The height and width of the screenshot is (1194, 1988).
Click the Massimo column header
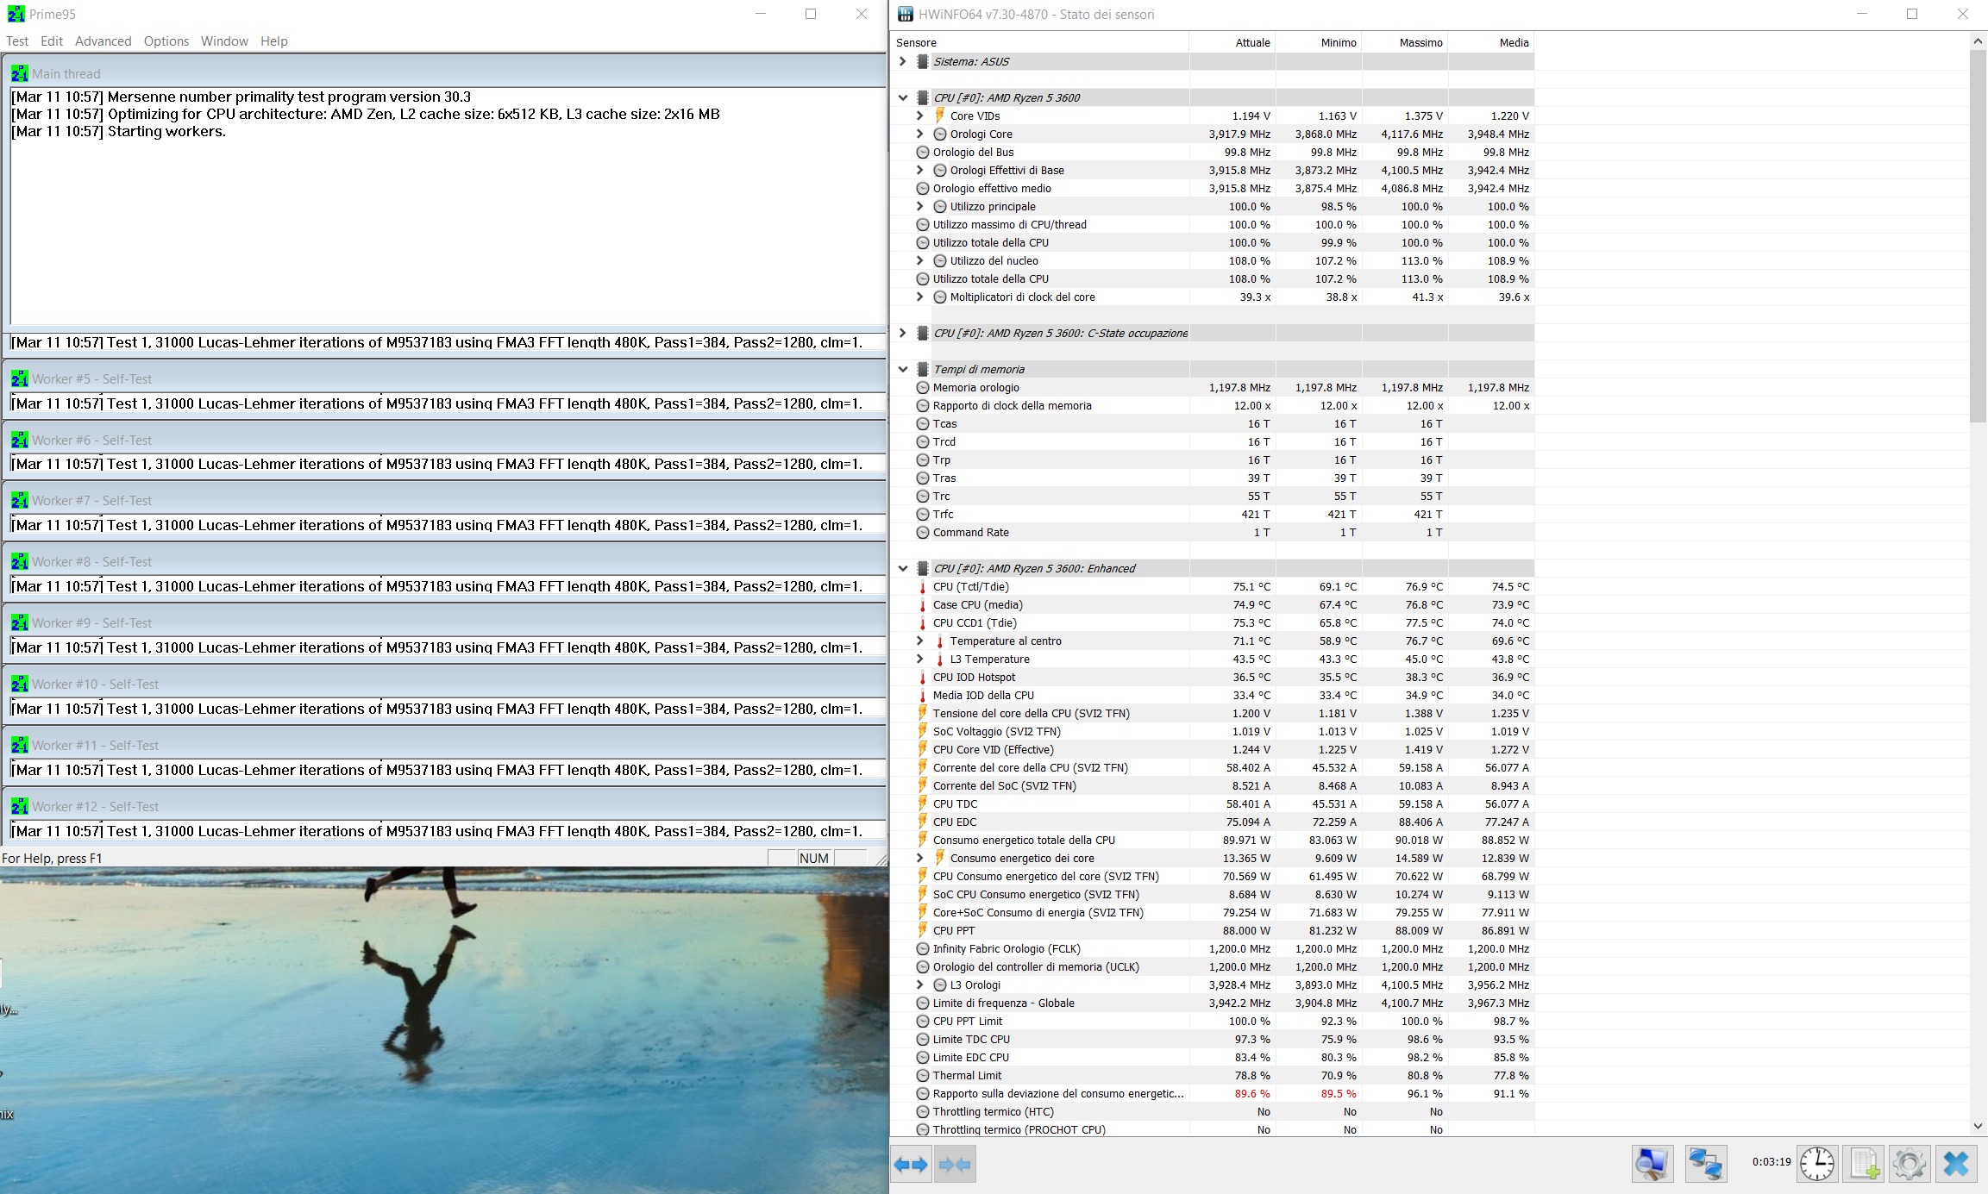pyautogui.click(x=1404, y=43)
